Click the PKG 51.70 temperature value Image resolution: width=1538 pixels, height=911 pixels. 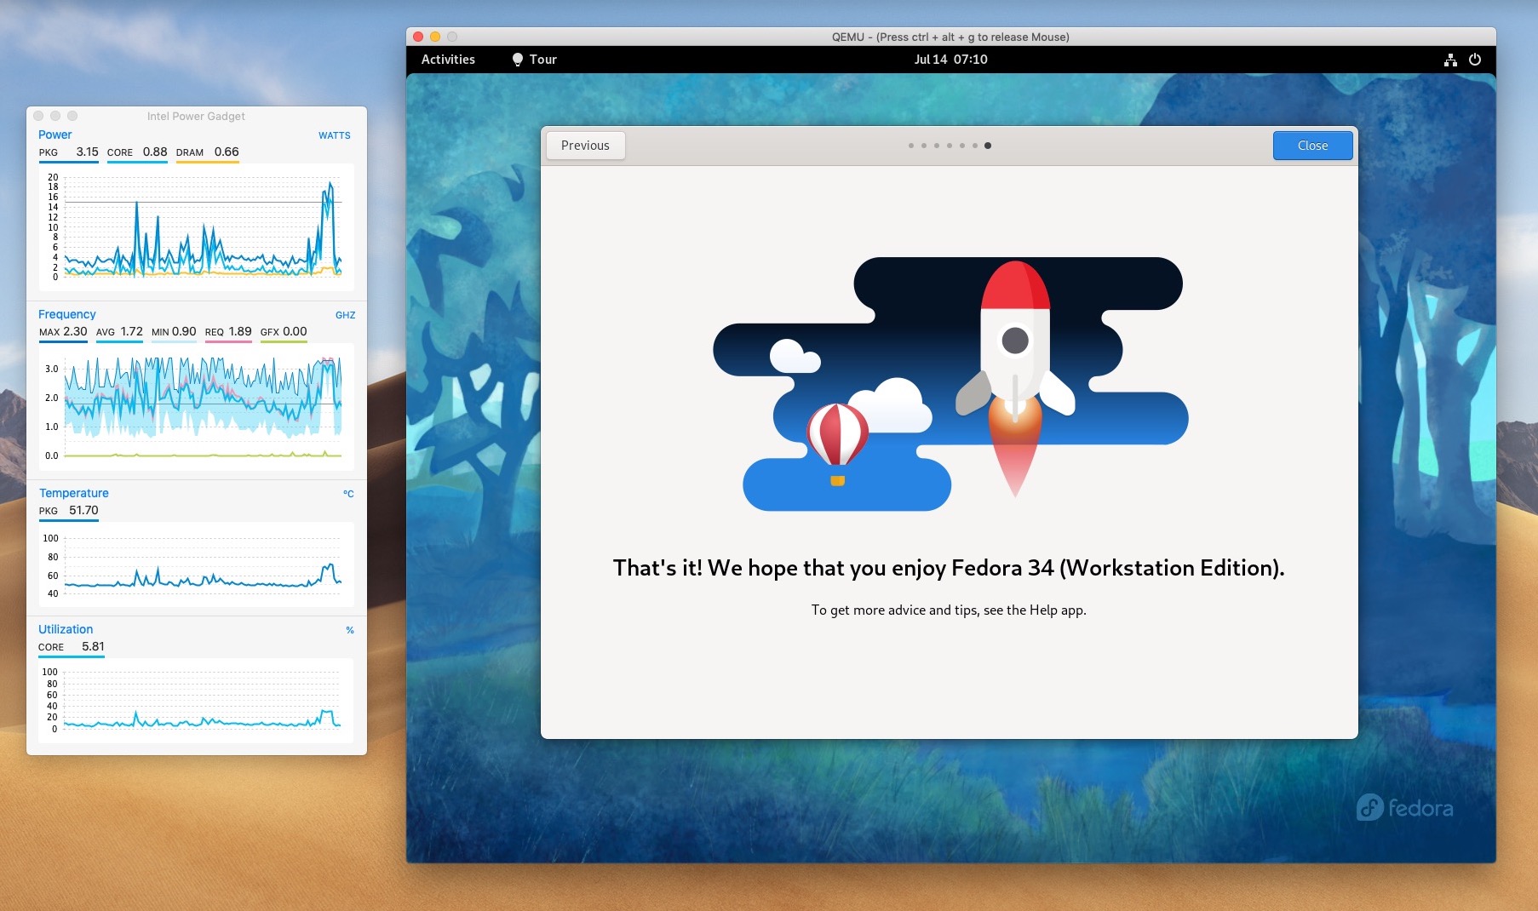(69, 511)
